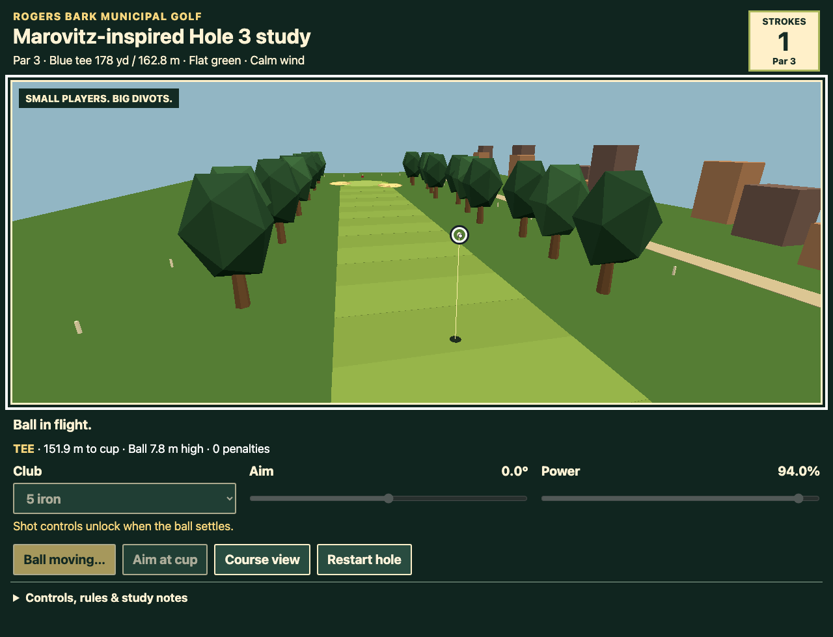833x637 pixels.
Task: Click the Ball in flight. status text
Action: pos(52,425)
